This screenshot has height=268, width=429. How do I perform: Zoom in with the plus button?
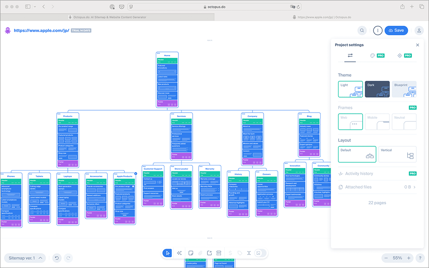[x=409, y=258]
